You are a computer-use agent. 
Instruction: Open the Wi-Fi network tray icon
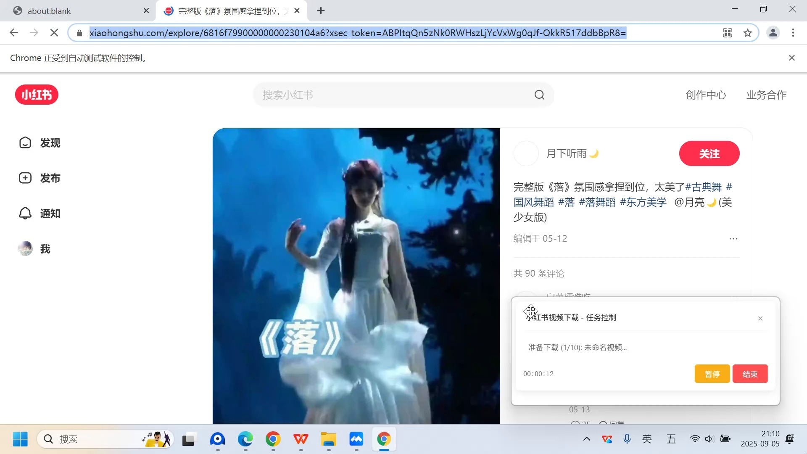pyautogui.click(x=695, y=439)
